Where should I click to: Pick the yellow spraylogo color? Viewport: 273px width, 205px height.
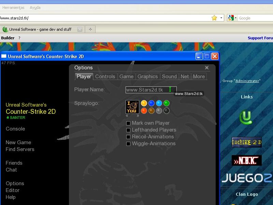144,103
